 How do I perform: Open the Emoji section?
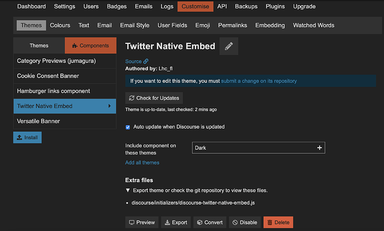203,26
